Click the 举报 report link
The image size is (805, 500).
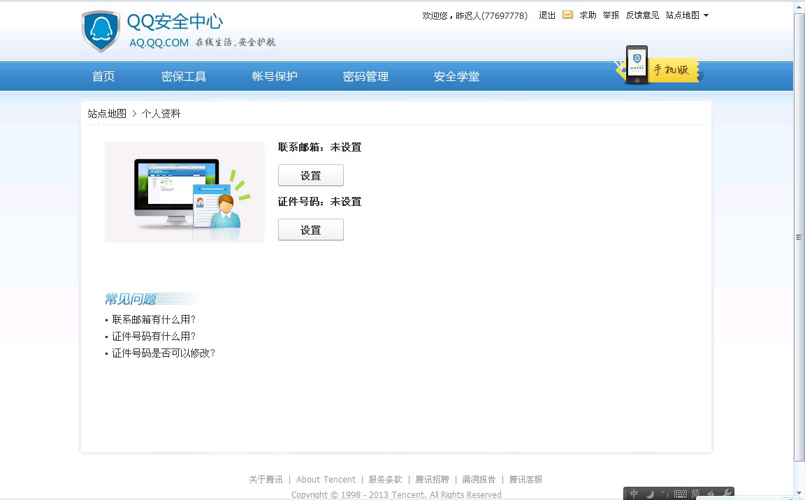(x=611, y=15)
